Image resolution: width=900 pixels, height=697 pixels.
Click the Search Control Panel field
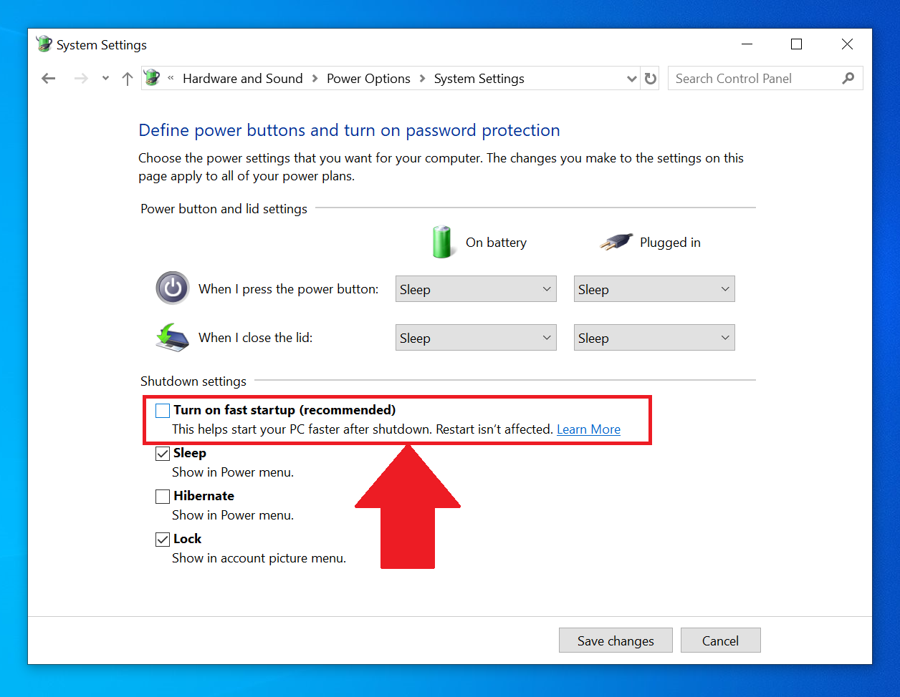coord(745,78)
